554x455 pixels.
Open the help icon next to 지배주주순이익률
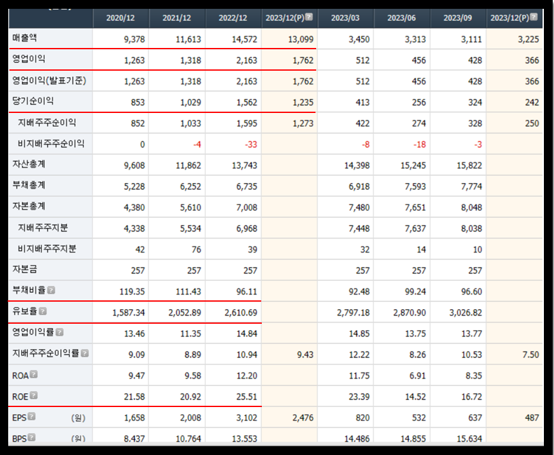85,353
